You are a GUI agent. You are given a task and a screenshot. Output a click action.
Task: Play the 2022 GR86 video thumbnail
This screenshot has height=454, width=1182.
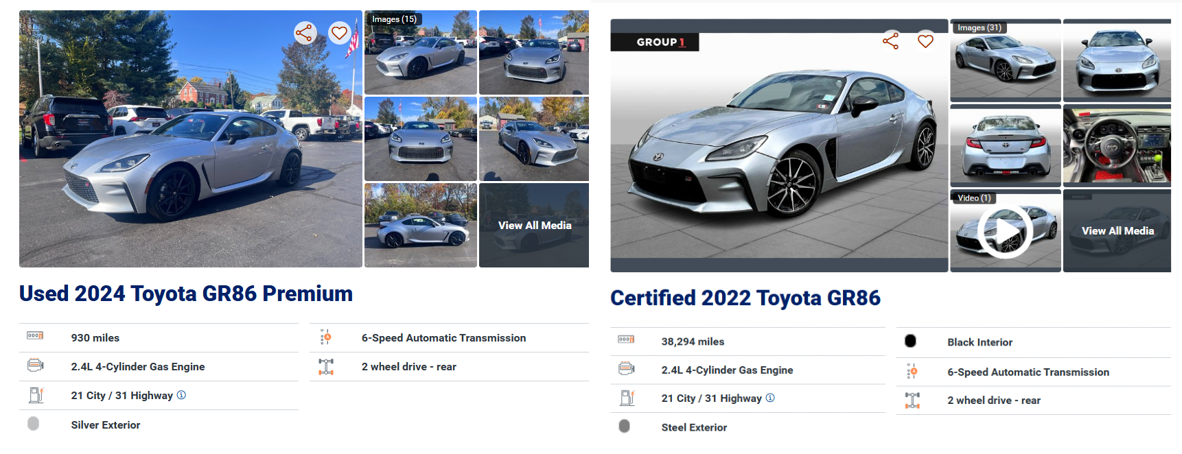click(x=1005, y=231)
